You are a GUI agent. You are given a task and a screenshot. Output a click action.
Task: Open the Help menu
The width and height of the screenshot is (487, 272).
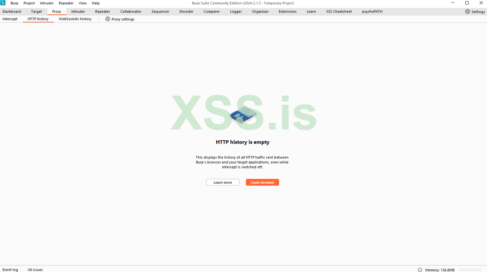click(96, 3)
